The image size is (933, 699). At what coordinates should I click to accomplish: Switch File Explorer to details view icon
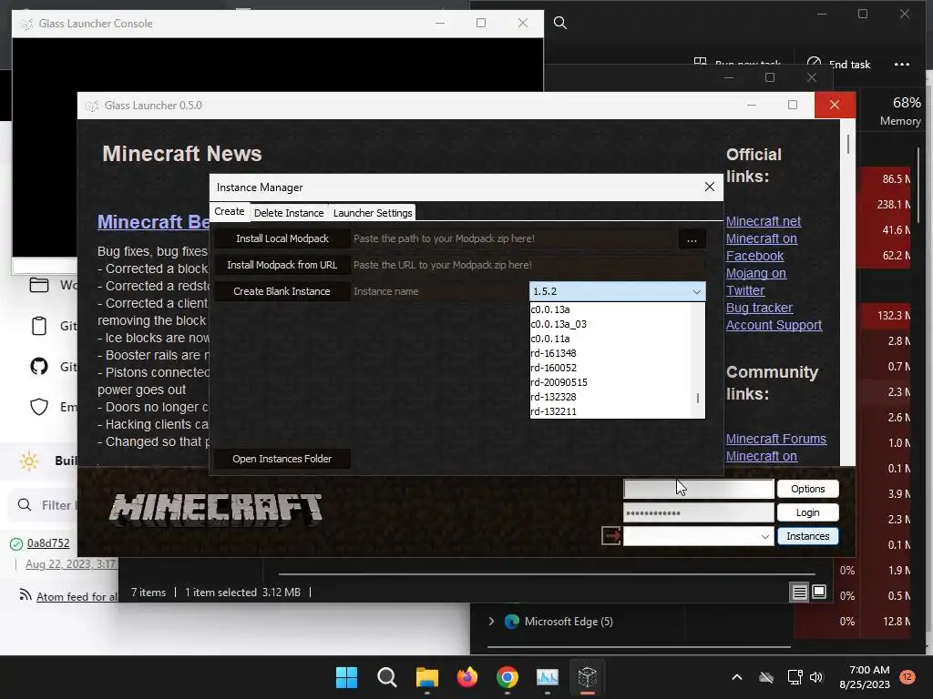(x=799, y=592)
